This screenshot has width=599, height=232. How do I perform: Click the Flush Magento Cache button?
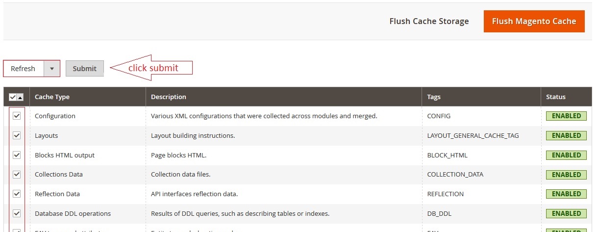click(x=534, y=22)
